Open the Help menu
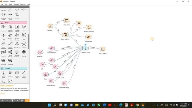192x108 pixels. [28, 4]
